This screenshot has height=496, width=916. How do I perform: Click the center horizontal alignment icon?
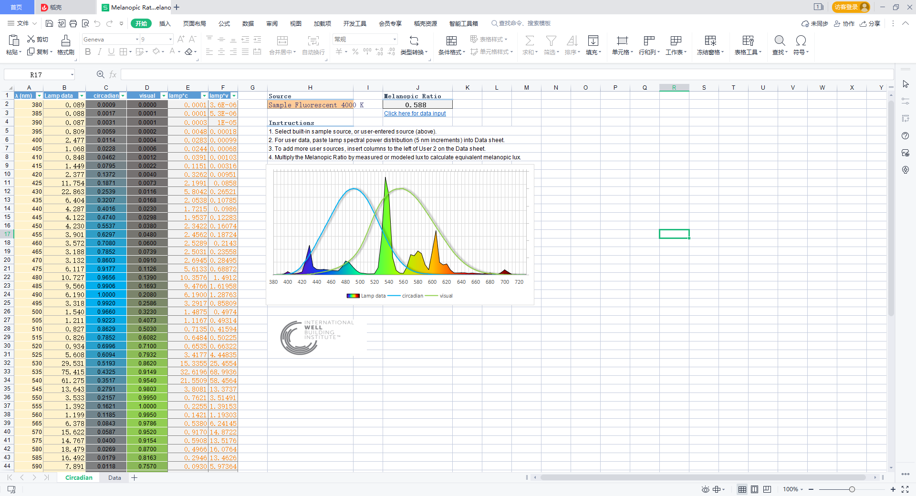coord(221,52)
